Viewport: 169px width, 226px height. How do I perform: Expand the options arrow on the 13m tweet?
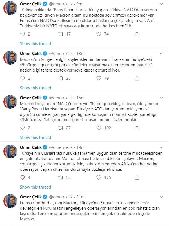pos(161,54)
